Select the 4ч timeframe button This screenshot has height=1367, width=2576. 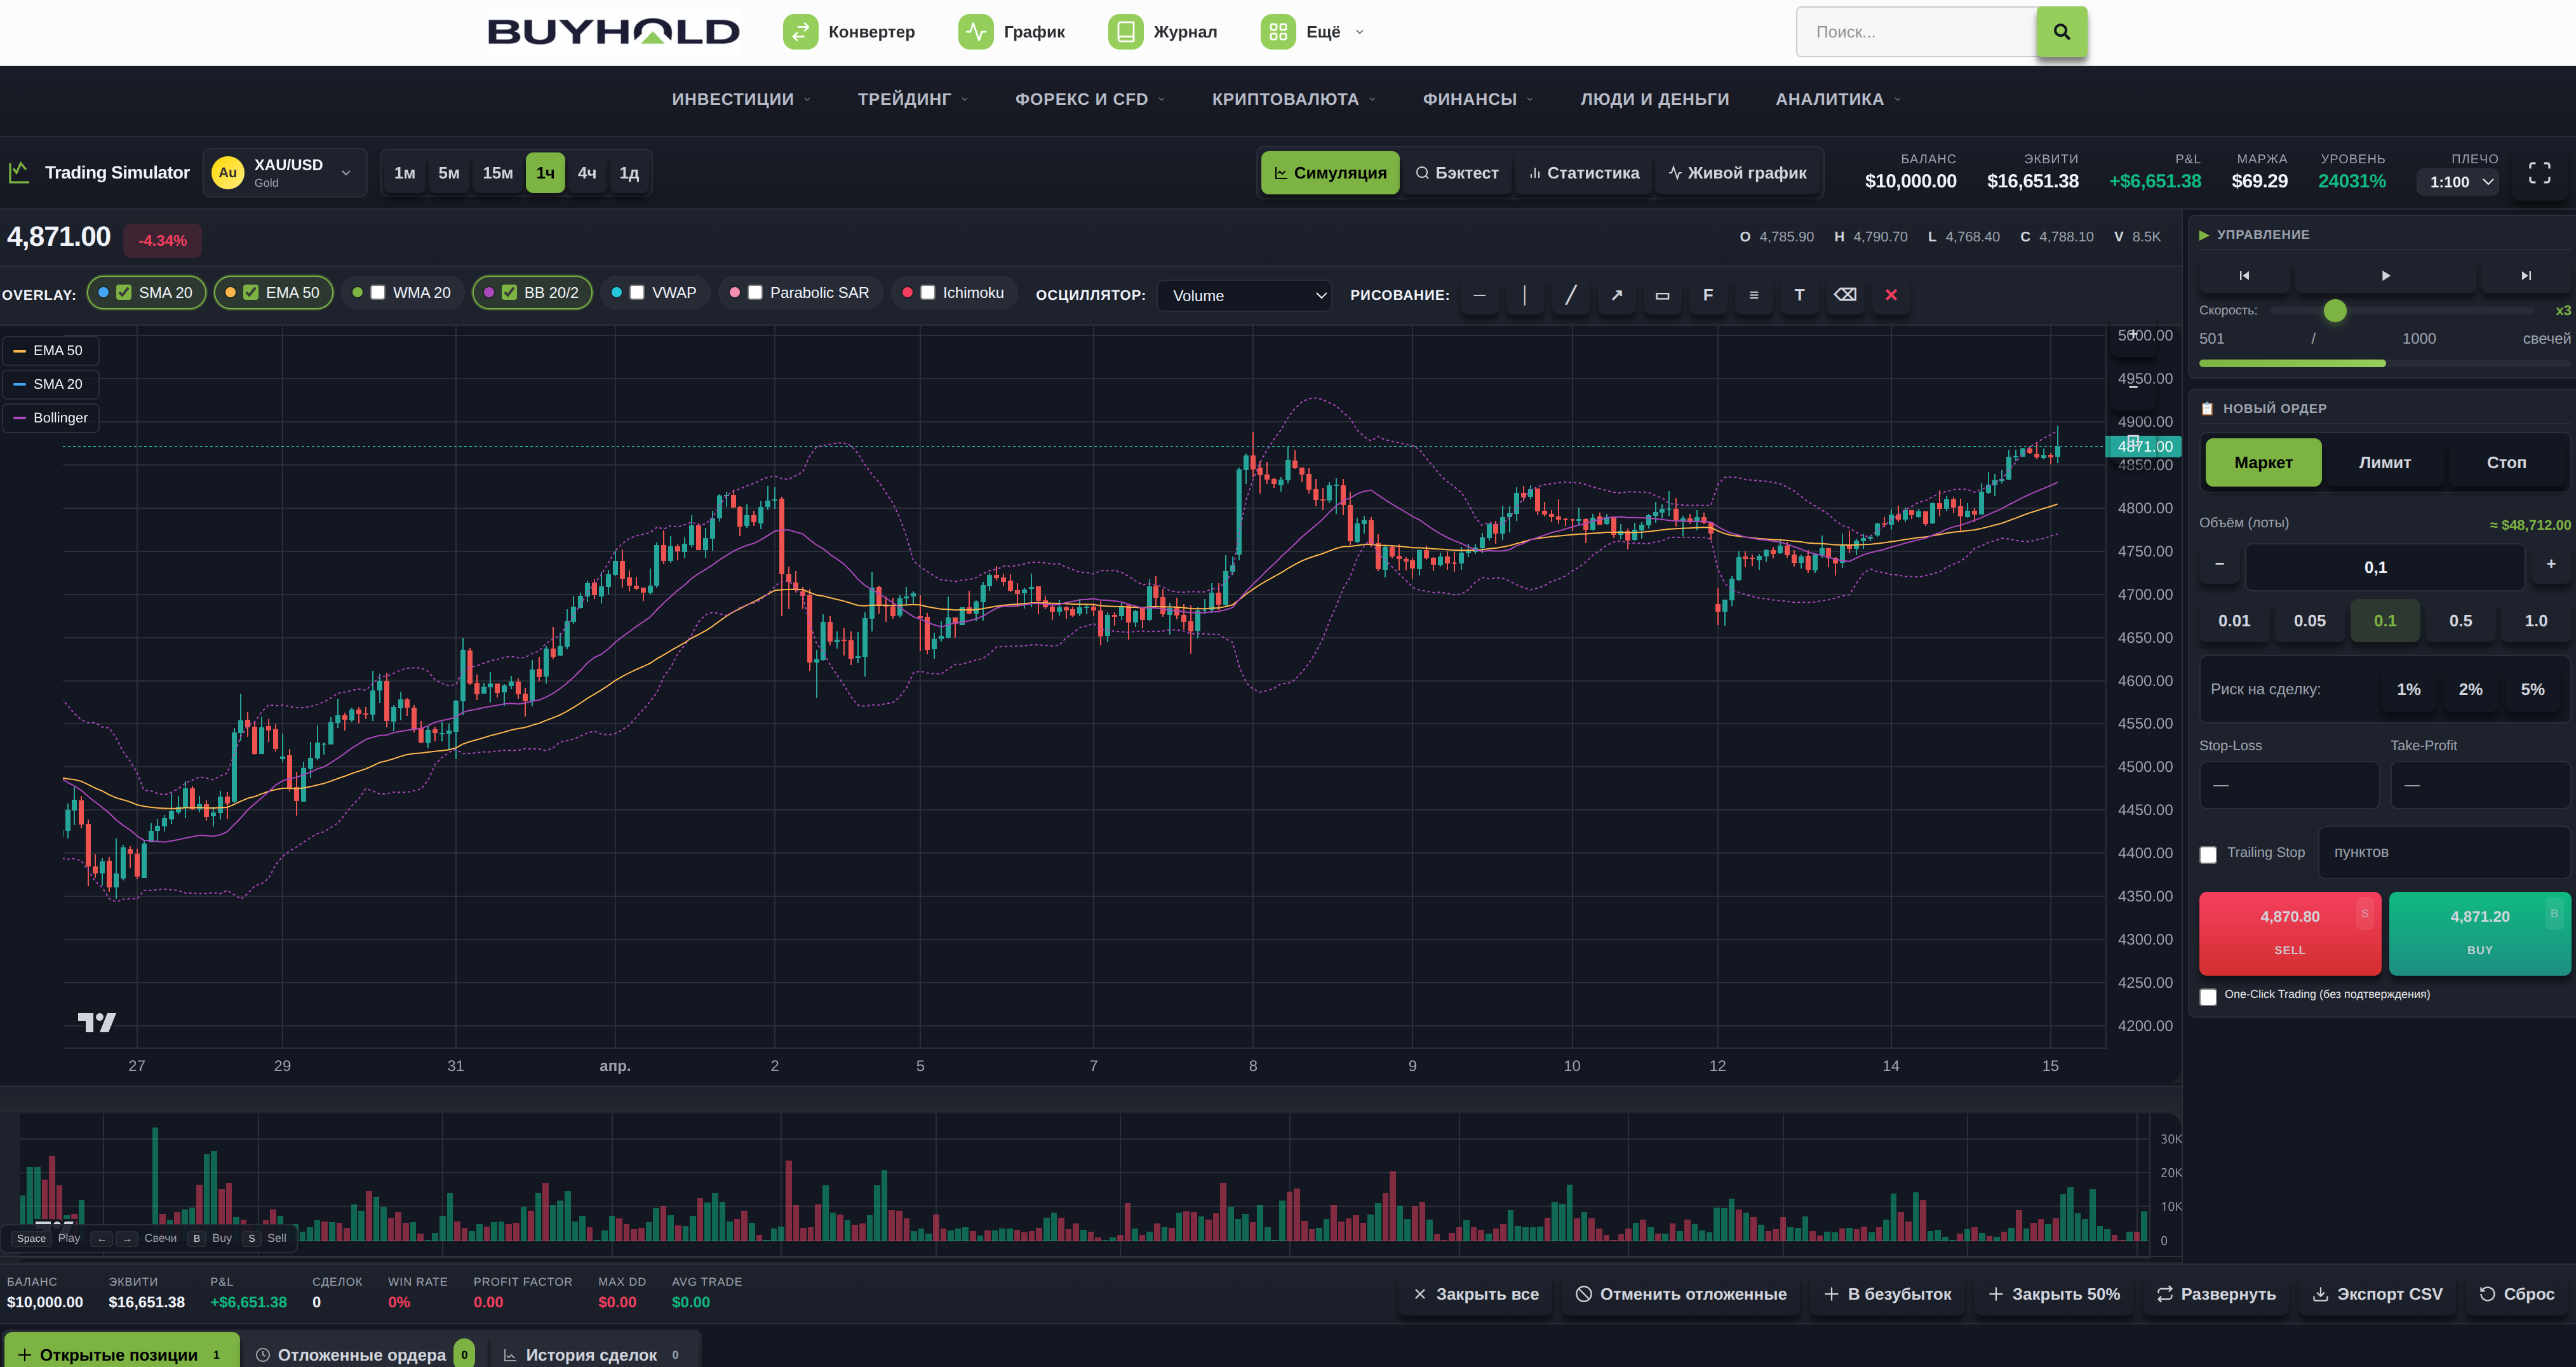pos(587,173)
